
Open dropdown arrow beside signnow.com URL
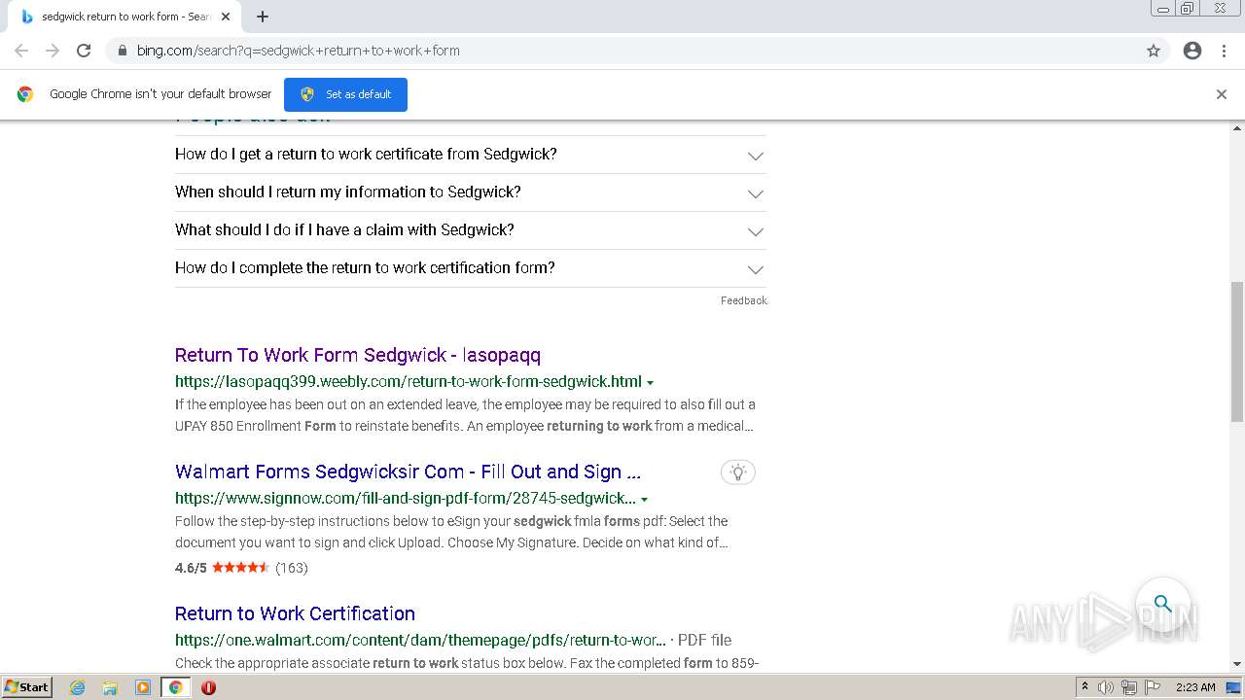pos(644,499)
